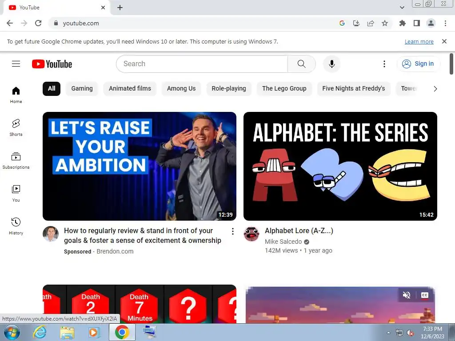
Task: Open the sponsored video title link
Action: (x=143, y=235)
